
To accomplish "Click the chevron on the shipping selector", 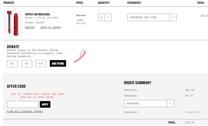I will point(171,104).
